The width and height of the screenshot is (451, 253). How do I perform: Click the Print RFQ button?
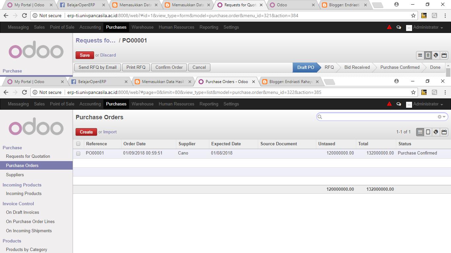(x=136, y=68)
